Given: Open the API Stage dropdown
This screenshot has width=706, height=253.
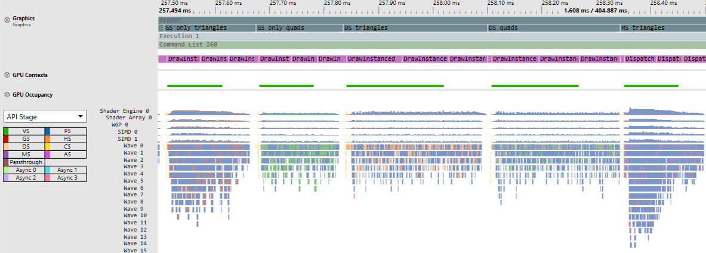Looking at the screenshot, I should pyautogui.click(x=45, y=116).
